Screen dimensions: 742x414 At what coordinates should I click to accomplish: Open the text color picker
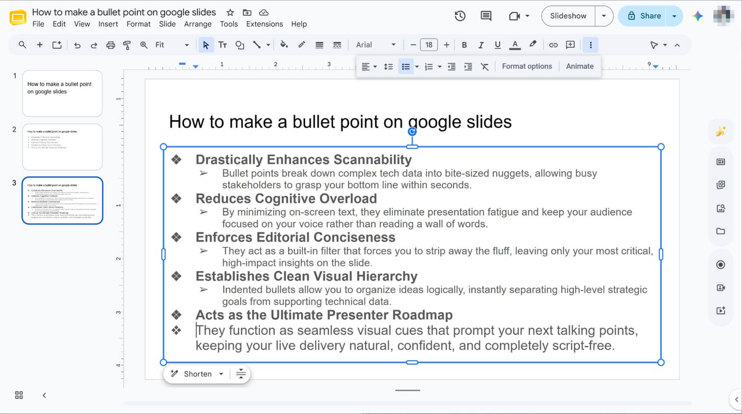515,45
